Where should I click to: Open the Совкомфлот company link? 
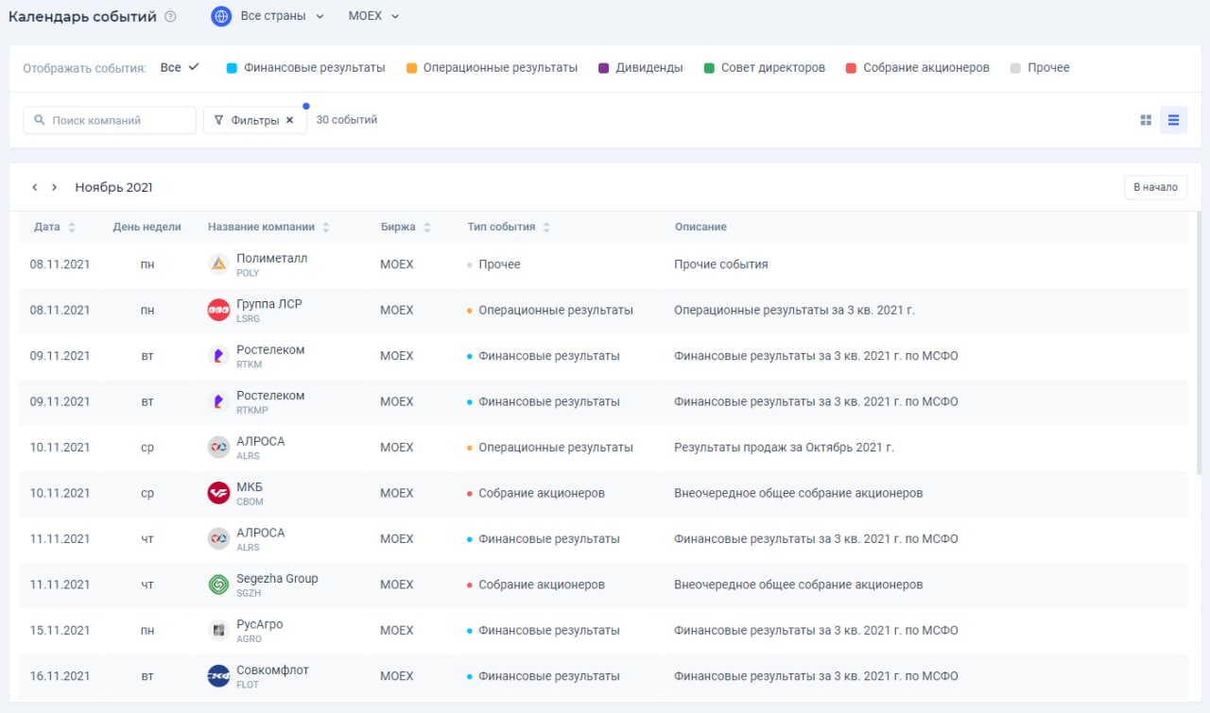[x=272, y=670]
